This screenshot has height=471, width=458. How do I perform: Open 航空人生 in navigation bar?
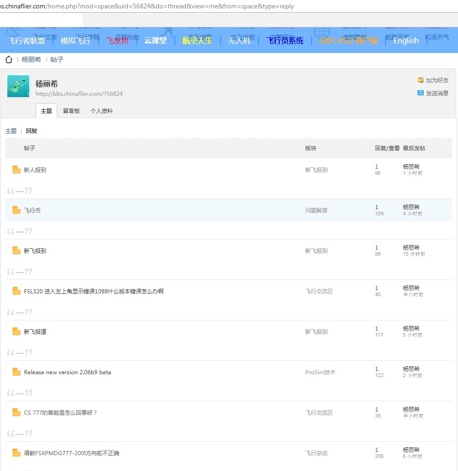click(197, 40)
